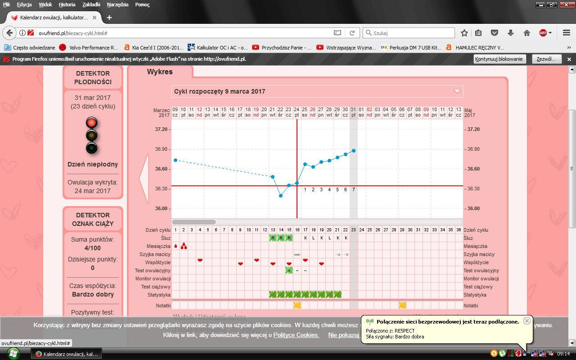
Task: Click the reader view icon in address bar
Action: click(x=337, y=33)
